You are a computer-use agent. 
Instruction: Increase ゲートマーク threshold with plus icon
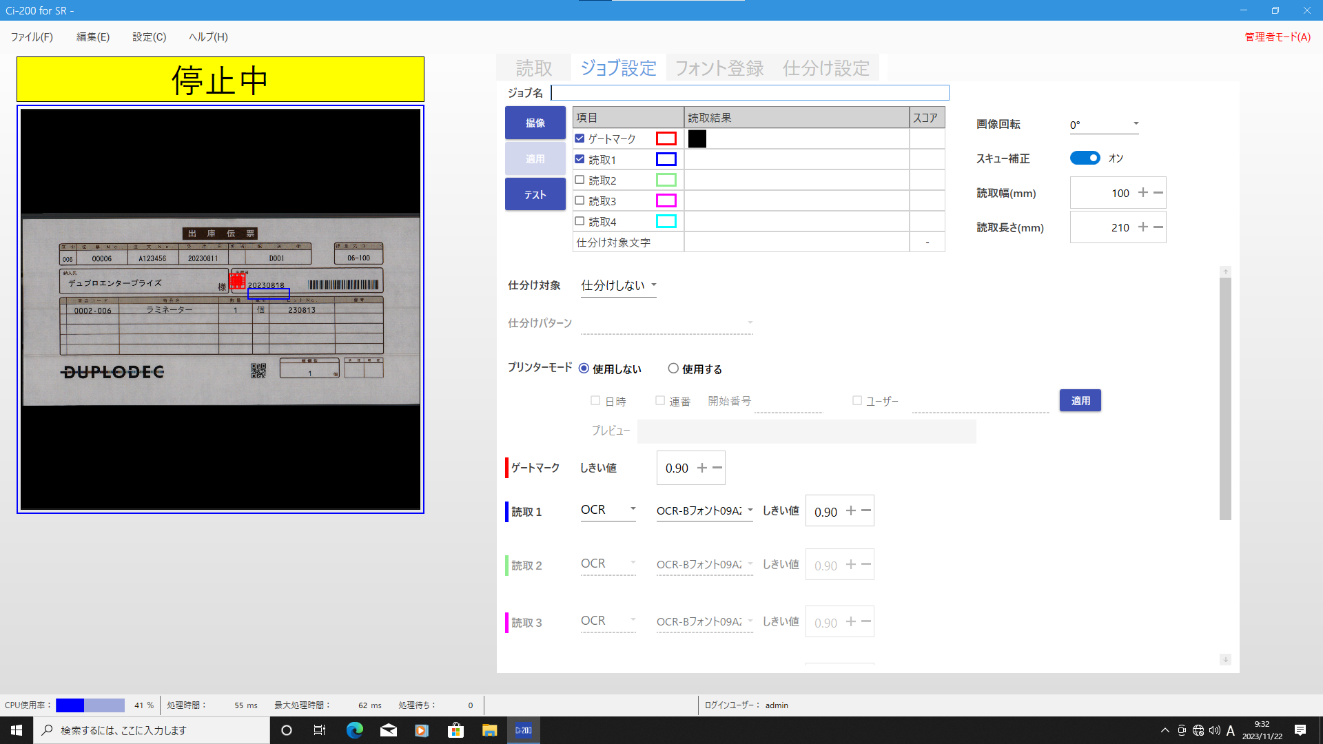702,468
